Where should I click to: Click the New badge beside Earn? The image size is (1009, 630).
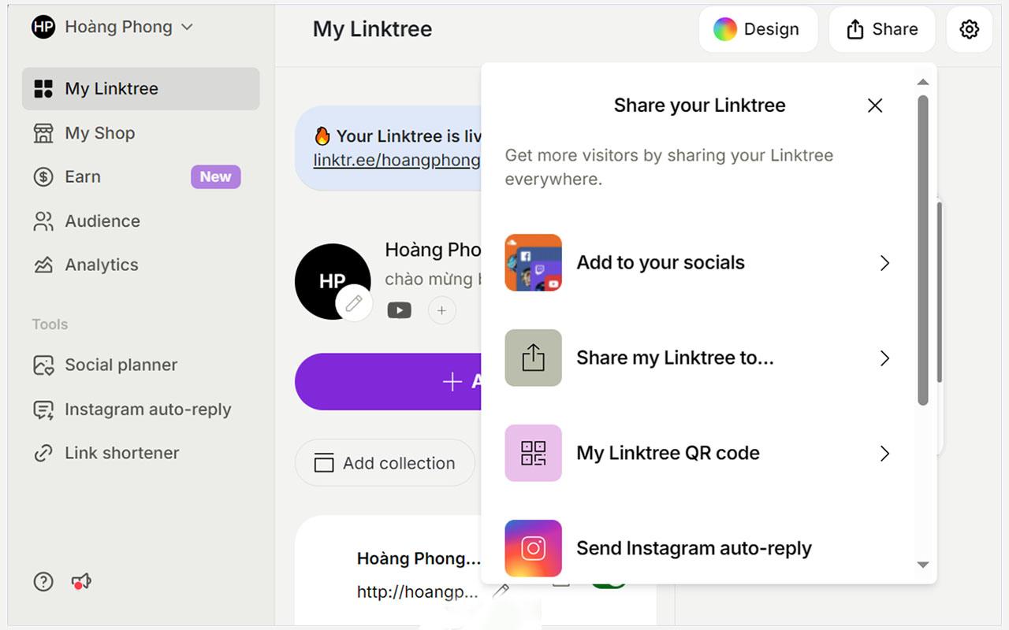pos(215,177)
